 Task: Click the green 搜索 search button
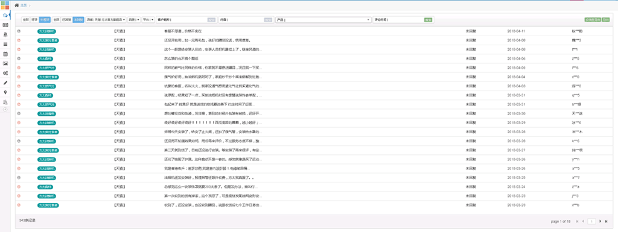point(428,20)
